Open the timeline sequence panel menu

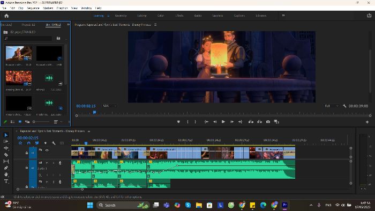click(89, 132)
